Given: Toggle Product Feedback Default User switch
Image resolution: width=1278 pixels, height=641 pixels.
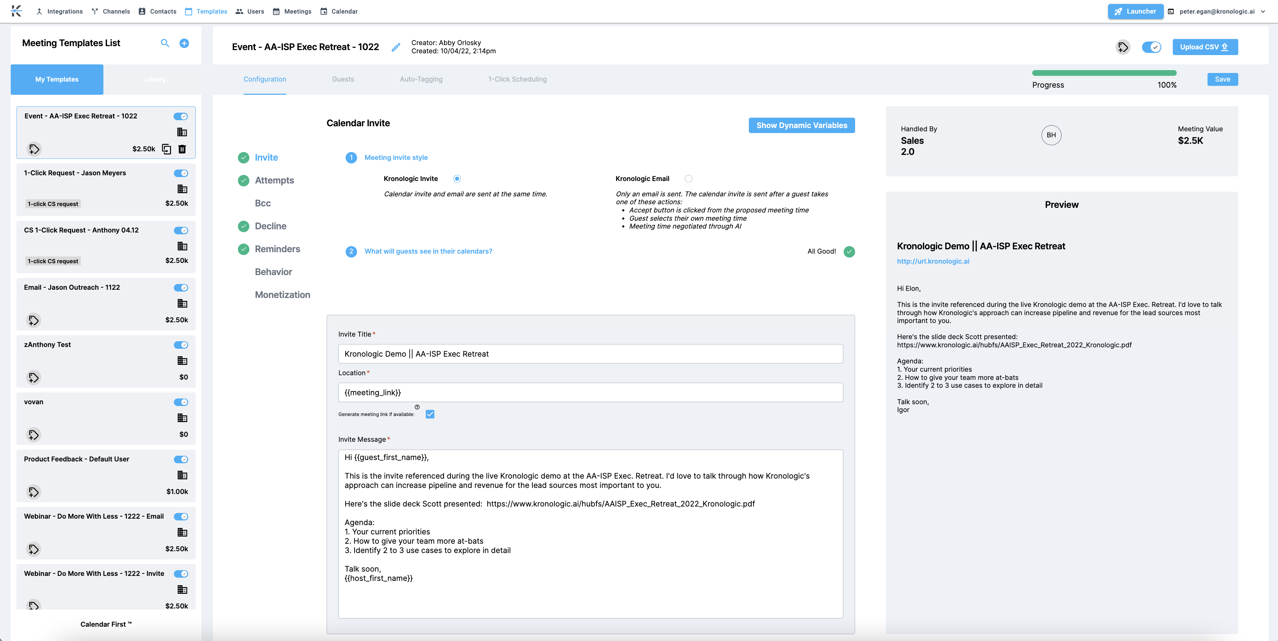Looking at the screenshot, I should pyautogui.click(x=181, y=459).
